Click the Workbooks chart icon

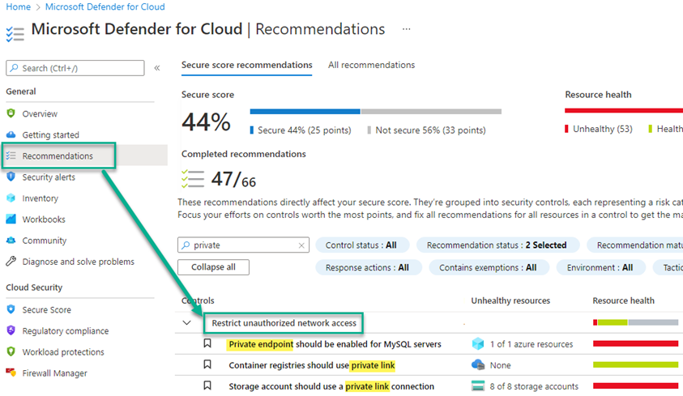coord(11,219)
